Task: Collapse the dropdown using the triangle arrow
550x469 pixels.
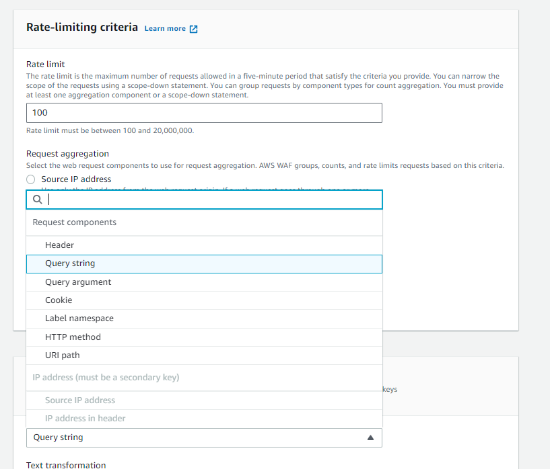Action: [370, 437]
